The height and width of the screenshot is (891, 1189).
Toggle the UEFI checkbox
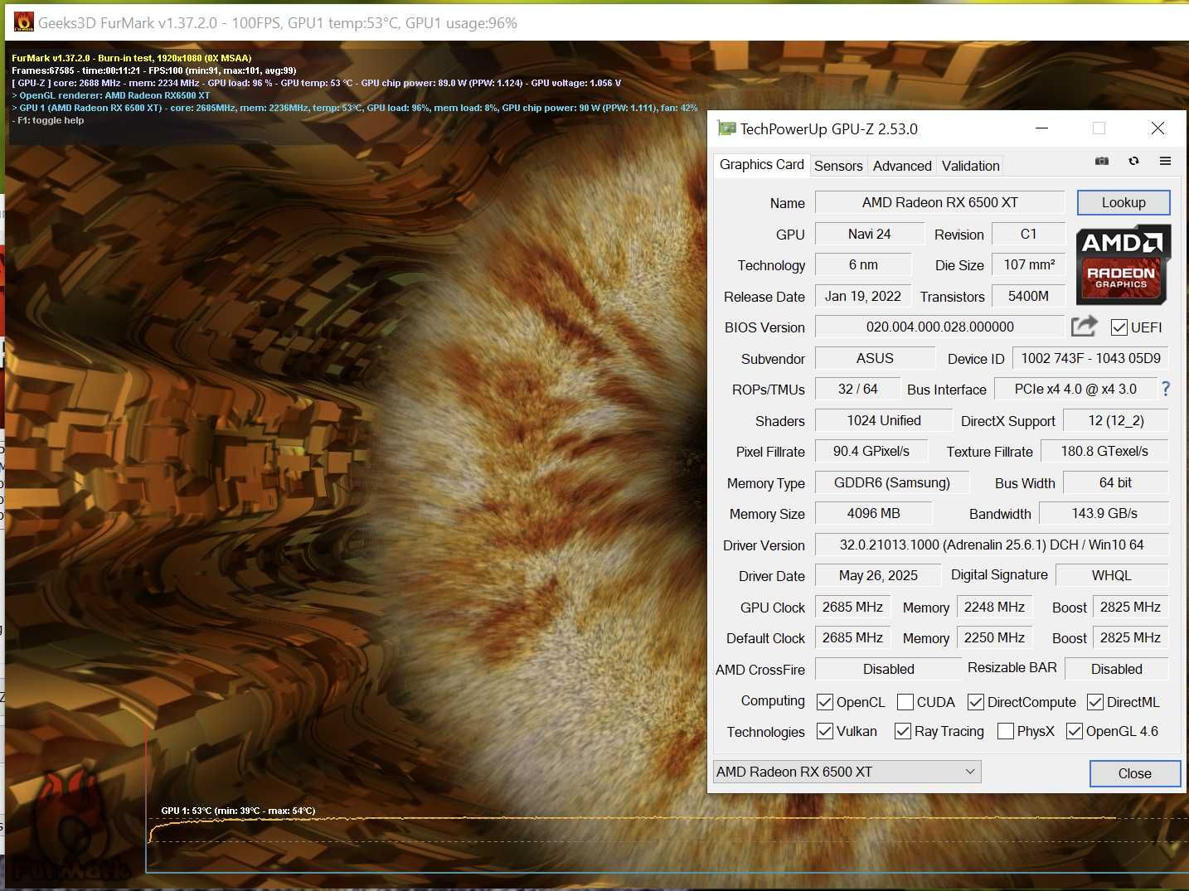[1119, 327]
